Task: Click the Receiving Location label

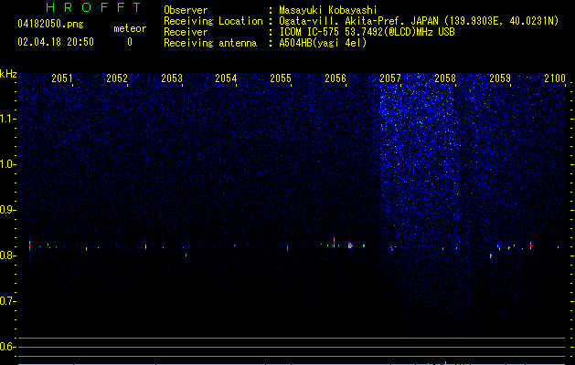Action: [x=213, y=21]
